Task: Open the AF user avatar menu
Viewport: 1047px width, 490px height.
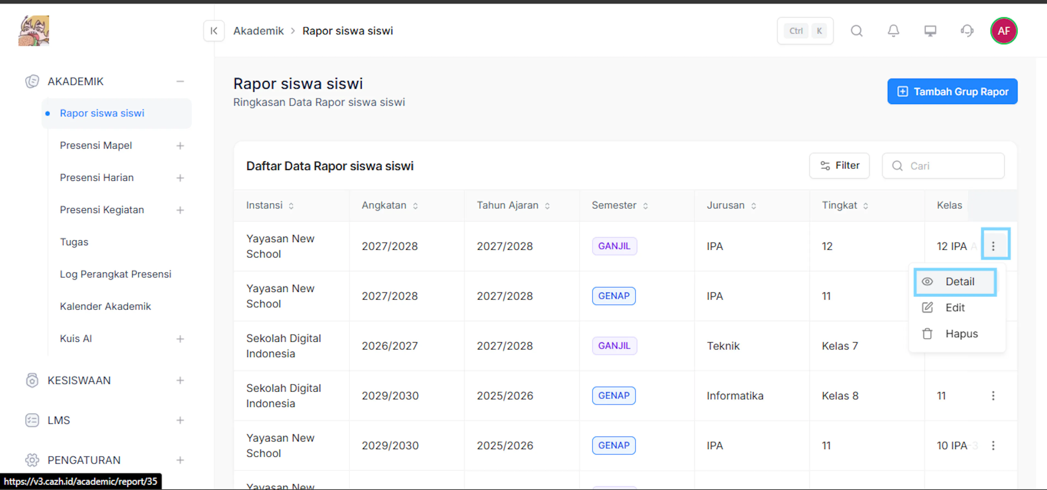Action: pyautogui.click(x=1003, y=31)
